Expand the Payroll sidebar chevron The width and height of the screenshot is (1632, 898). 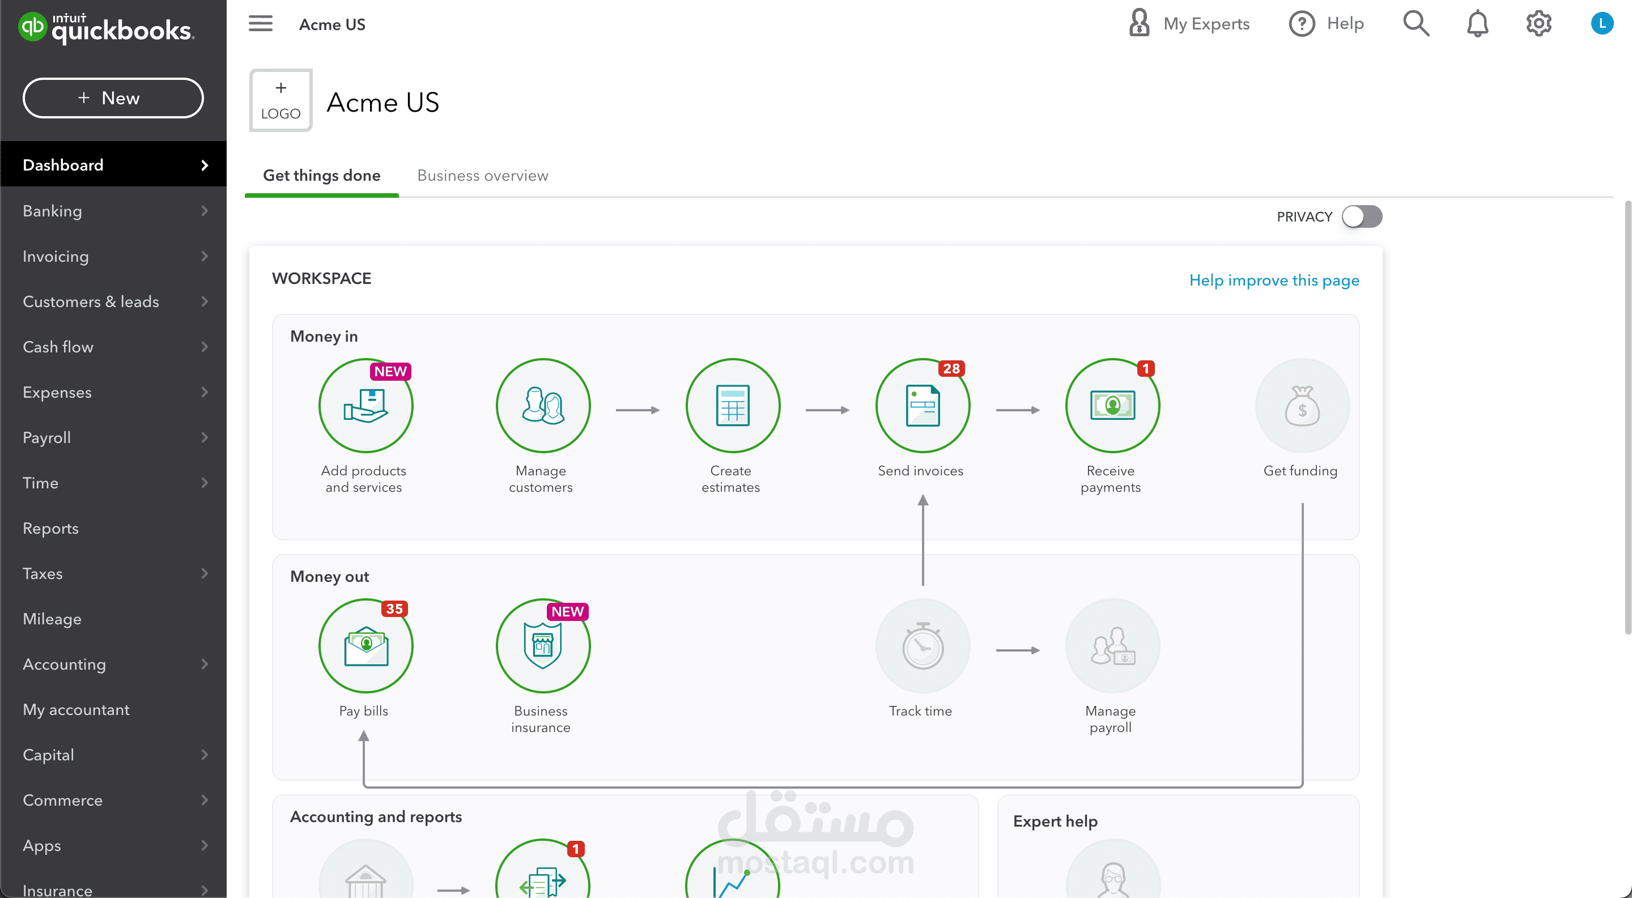click(204, 437)
